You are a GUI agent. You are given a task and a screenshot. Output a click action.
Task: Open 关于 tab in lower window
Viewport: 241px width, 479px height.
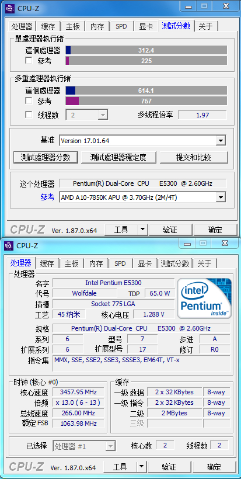(x=204, y=263)
